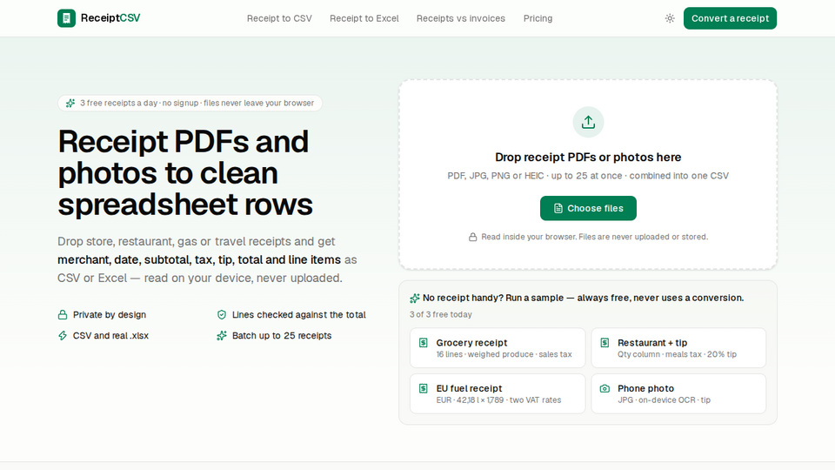Click '16 lines · weighed produce · sales tax' subtitle
Image resolution: width=835 pixels, height=470 pixels.
504,354
